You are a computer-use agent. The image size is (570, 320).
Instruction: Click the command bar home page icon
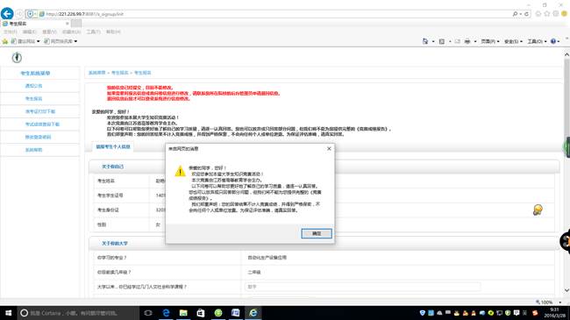[425, 41]
